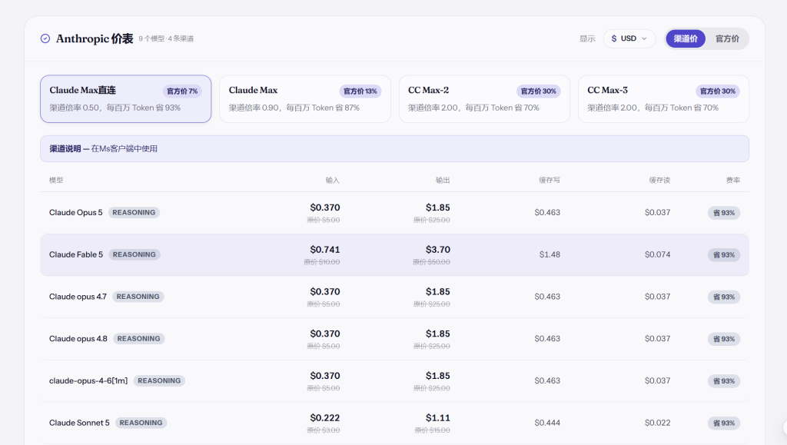Click the 模型 column header
The width and height of the screenshot is (787, 445).
tap(56, 180)
